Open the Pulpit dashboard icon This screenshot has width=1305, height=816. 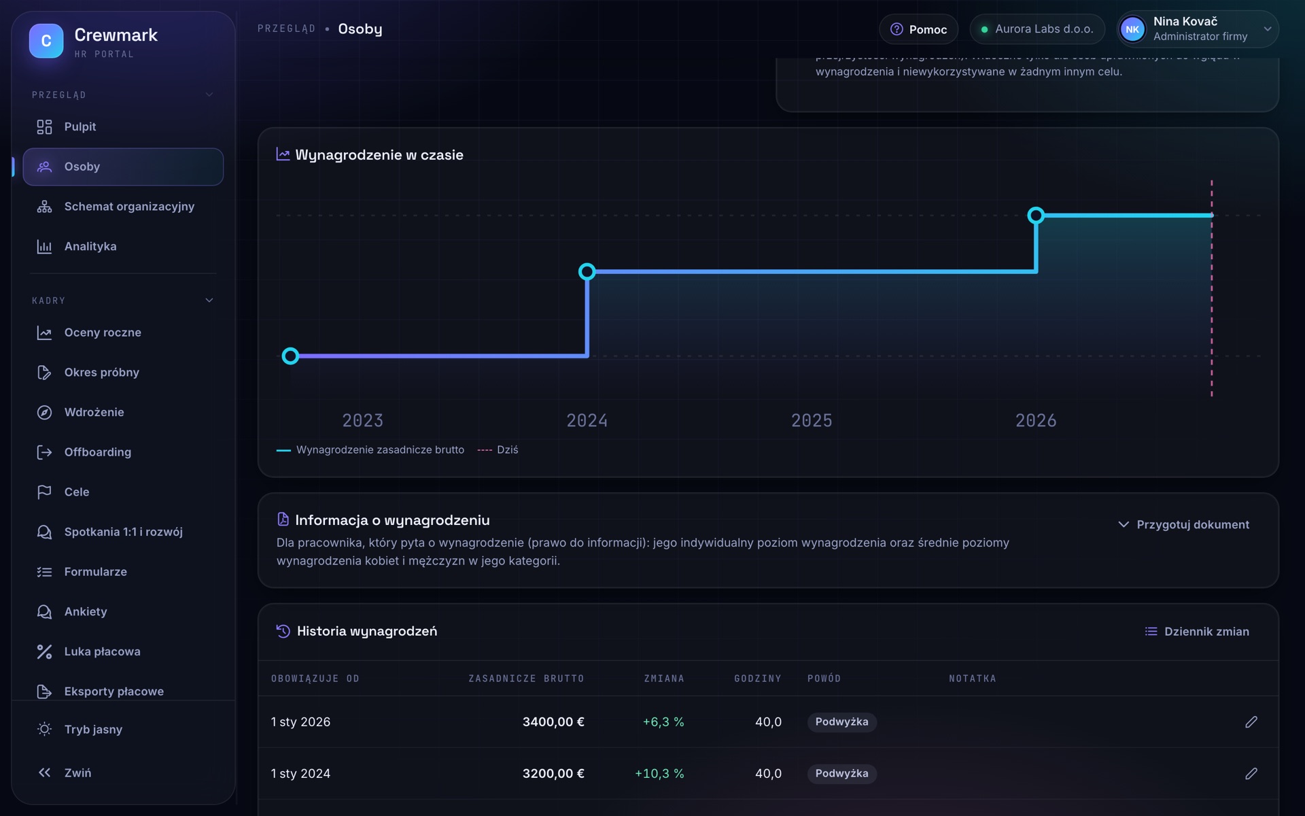44,127
